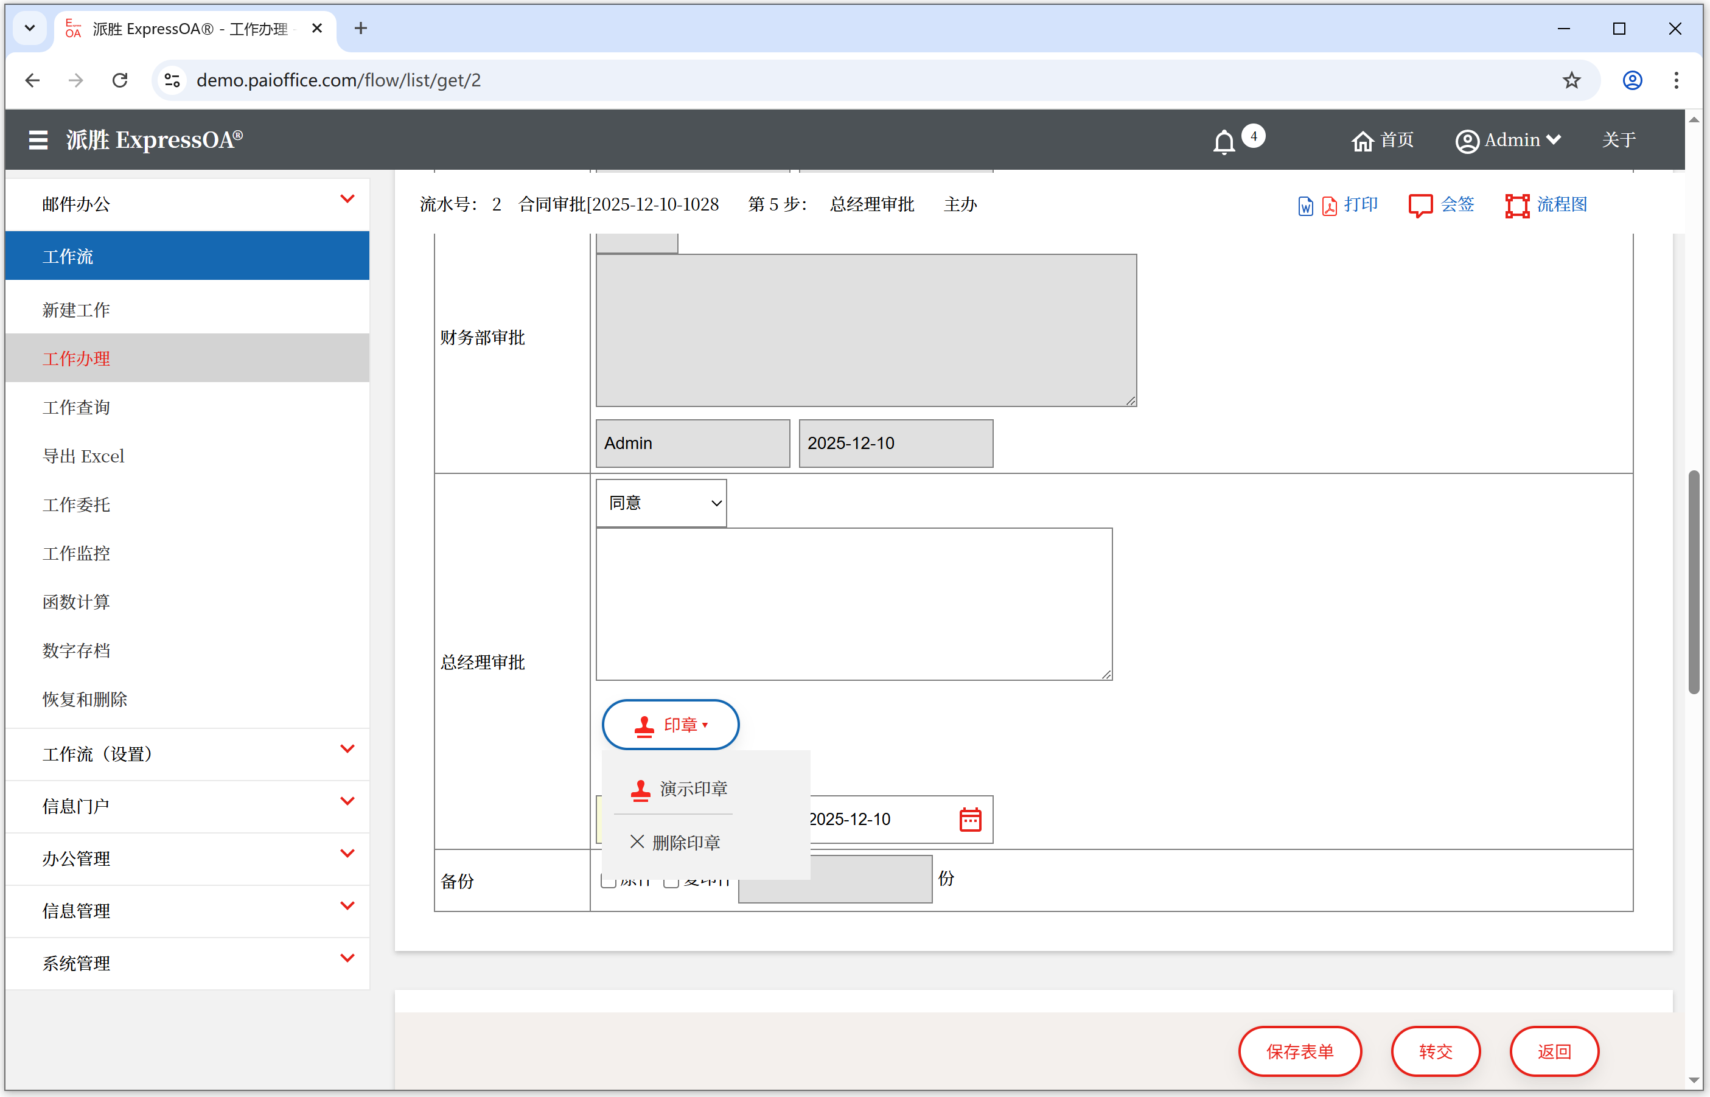The height and width of the screenshot is (1097, 1710).
Task: Open the 同意 approval dropdown
Action: (661, 503)
